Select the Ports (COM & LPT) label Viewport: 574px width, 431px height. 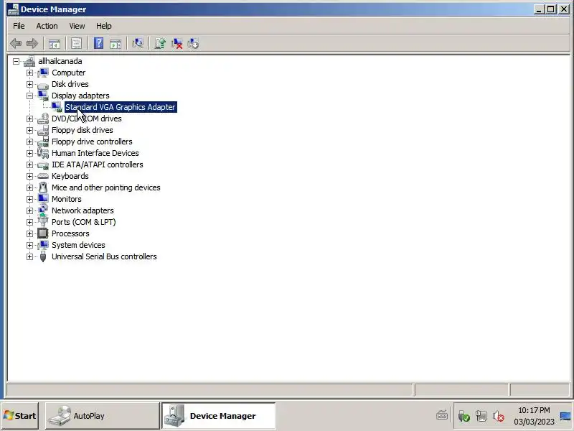click(83, 222)
